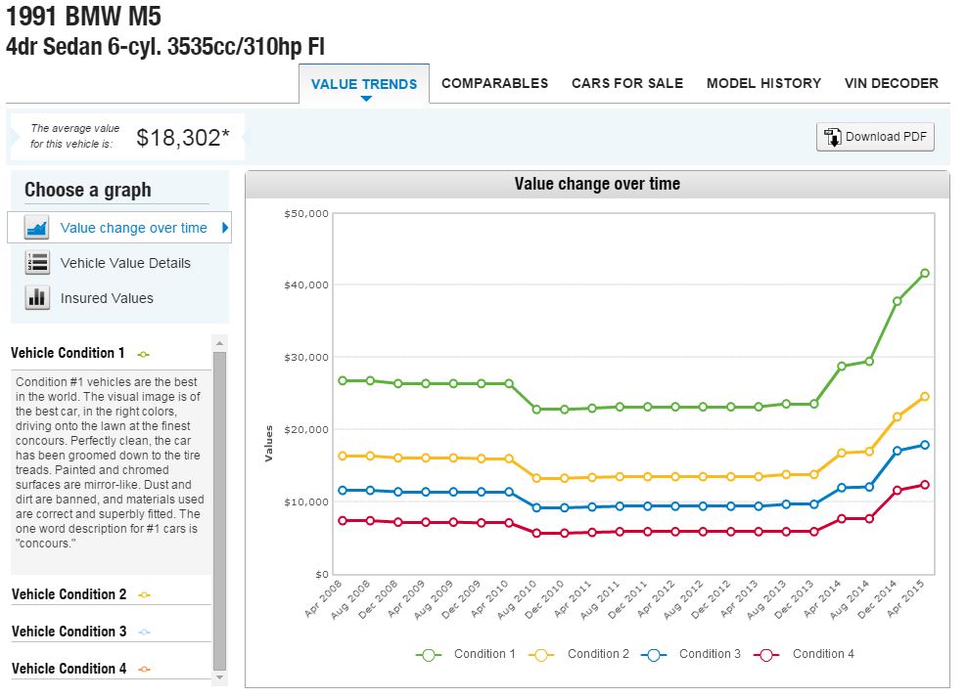Click the yellow marker icon beside Vehicle Condition 2

click(145, 594)
